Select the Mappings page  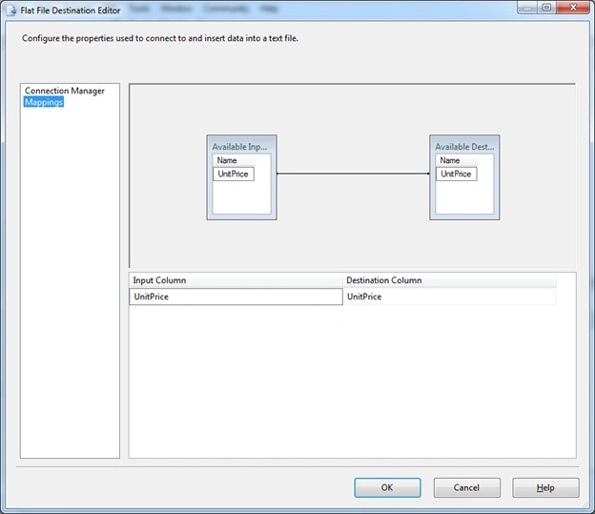point(44,102)
